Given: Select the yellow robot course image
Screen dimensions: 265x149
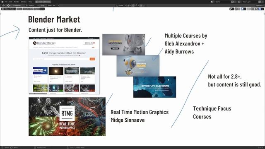Looking at the screenshot, I should click(138, 66).
